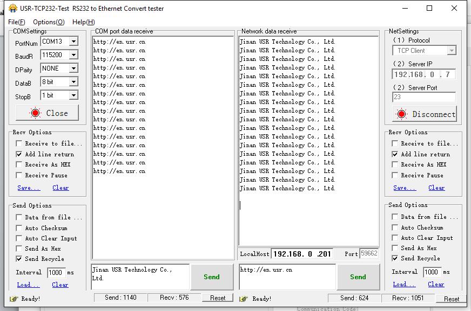
Task: Click the red indicator on COM Close button
Action: (35, 113)
